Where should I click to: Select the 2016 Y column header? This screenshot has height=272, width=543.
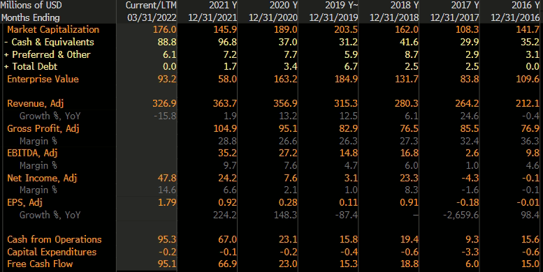click(526, 5)
